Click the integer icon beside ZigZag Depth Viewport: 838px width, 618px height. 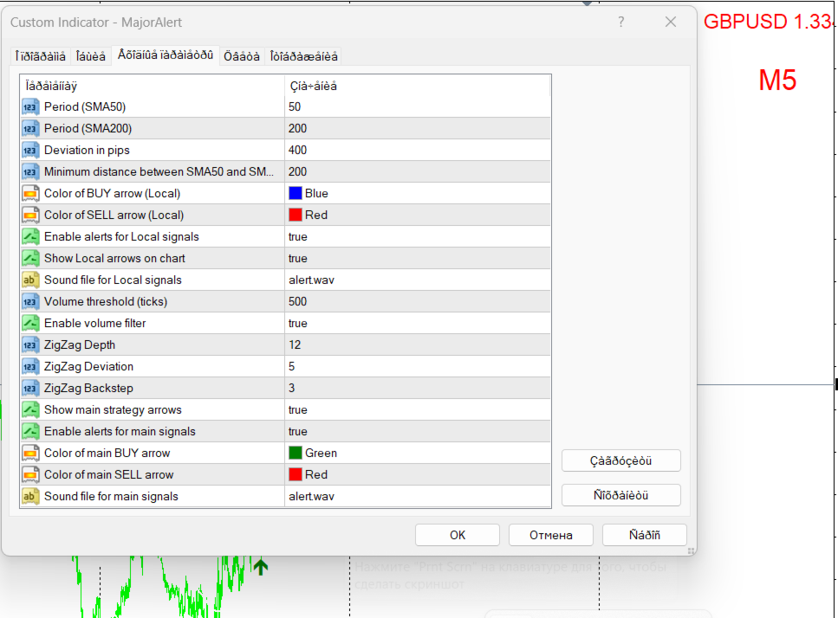click(x=30, y=344)
